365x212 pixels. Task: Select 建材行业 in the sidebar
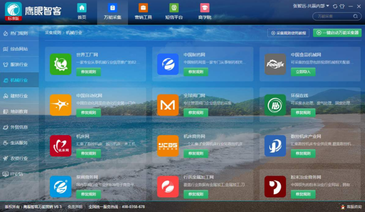coord(19,96)
